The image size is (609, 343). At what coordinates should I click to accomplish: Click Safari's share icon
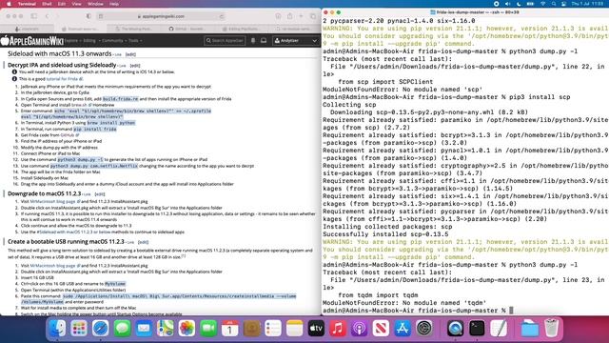point(289,16)
